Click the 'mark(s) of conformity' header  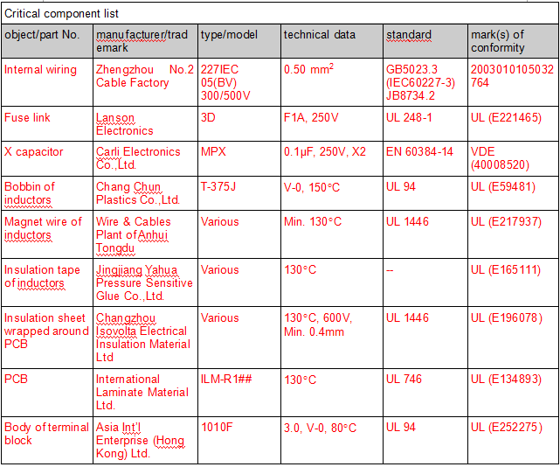(513, 41)
